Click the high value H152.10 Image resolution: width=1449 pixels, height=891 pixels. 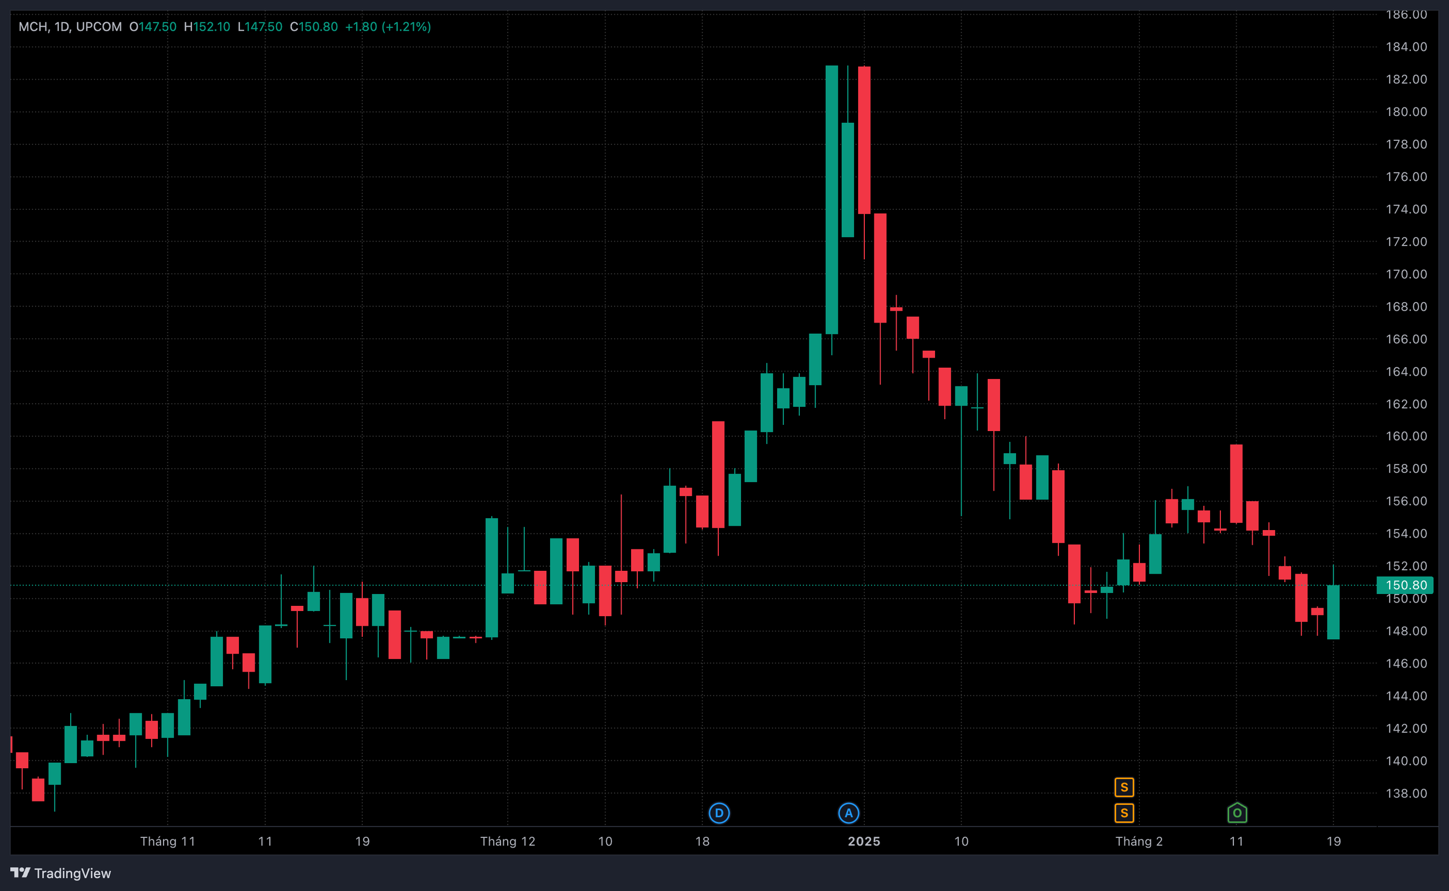[207, 27]
